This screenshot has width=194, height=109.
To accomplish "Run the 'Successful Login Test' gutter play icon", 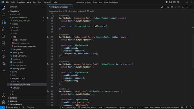I will tap(48, 64).
